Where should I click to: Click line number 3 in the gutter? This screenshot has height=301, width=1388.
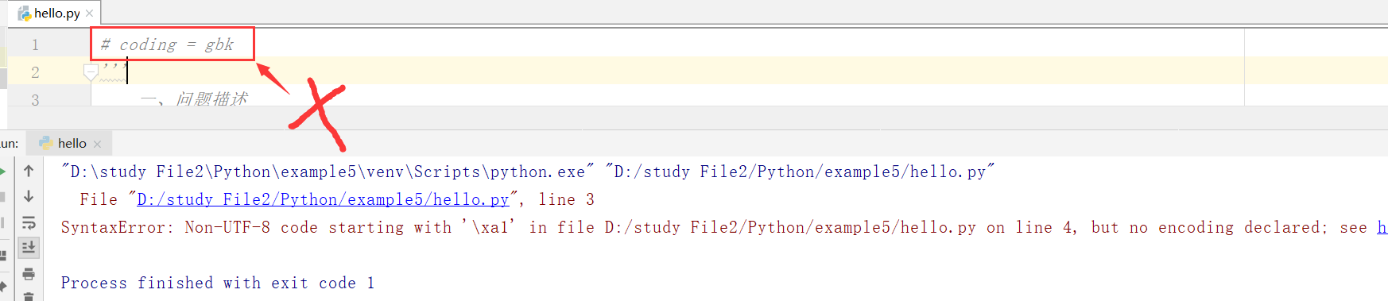[x=35, y=100]
